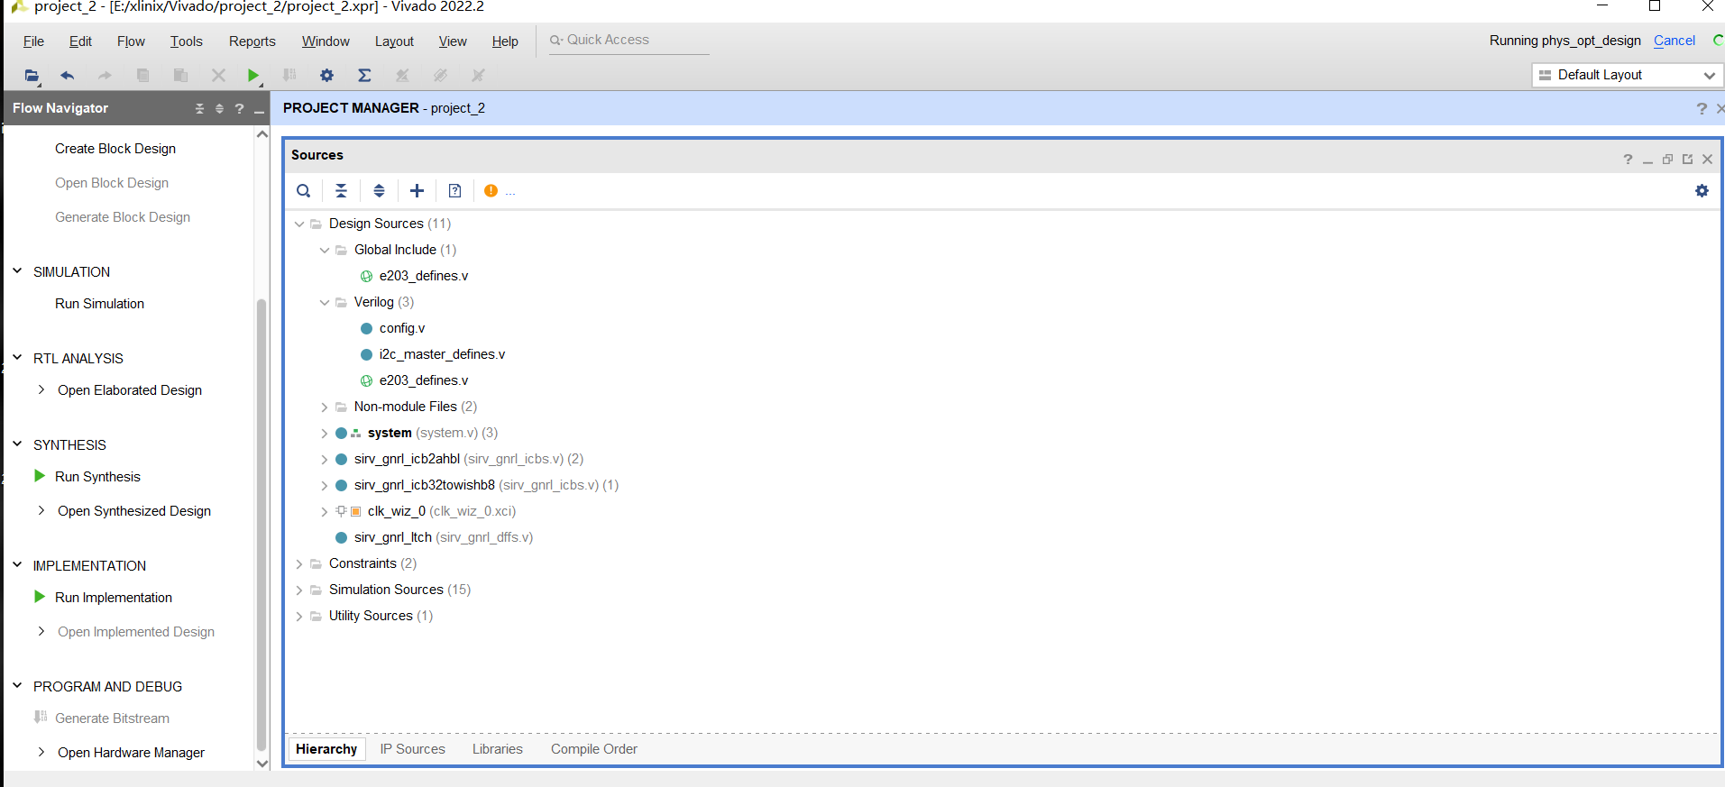Expand the clk_wiz_0 IP node
Image resolution: width=1725 pixels, height=787 pixels.
(325, 512)
